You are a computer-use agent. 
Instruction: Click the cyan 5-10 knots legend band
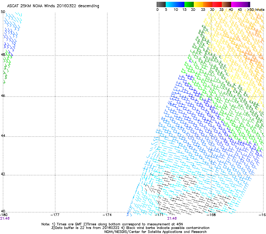click(170, 4)
